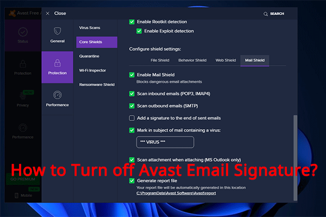Click the search magnifier icon
This screenshot has height=217, width=326.
266,14
